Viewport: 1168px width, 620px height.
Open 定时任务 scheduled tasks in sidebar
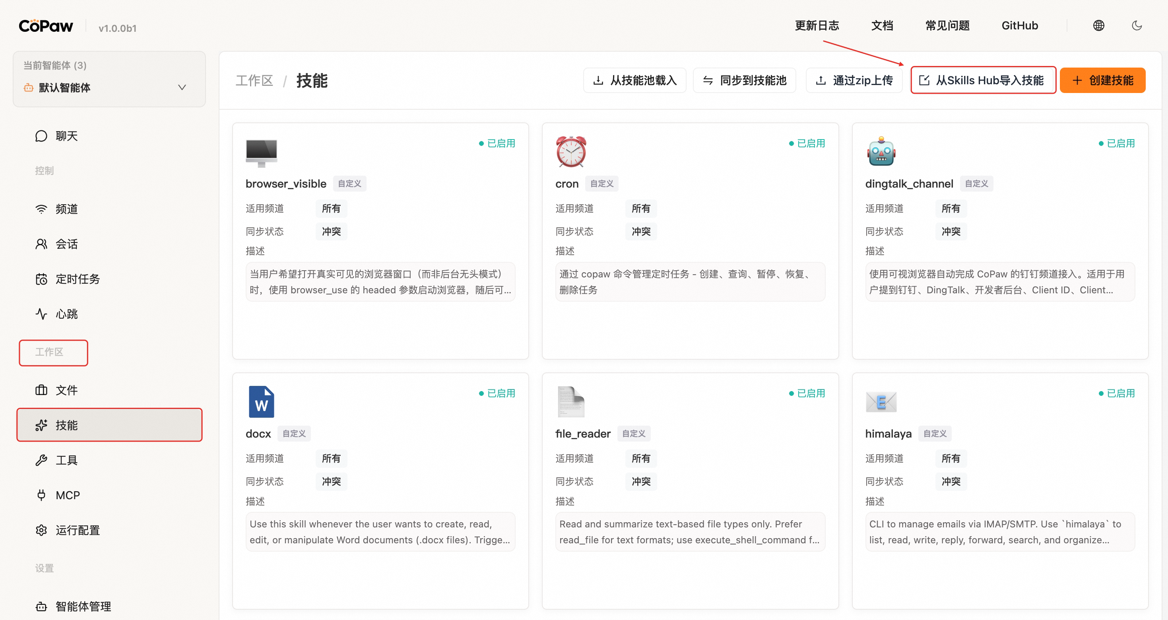click(x=77, y=279)
